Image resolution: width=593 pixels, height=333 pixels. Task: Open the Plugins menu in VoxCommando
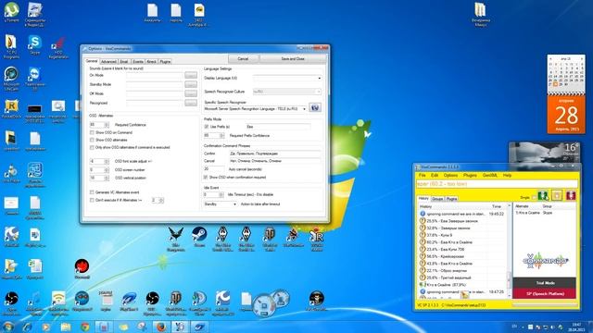coord(470,175)
